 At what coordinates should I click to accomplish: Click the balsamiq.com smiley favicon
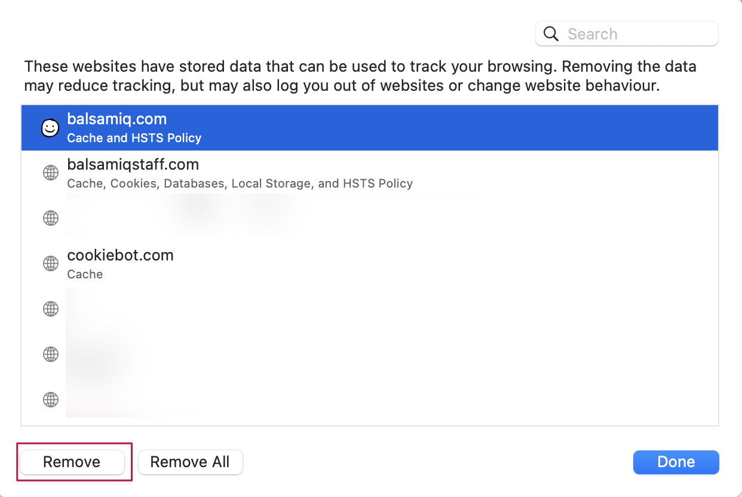pos(50,128)
